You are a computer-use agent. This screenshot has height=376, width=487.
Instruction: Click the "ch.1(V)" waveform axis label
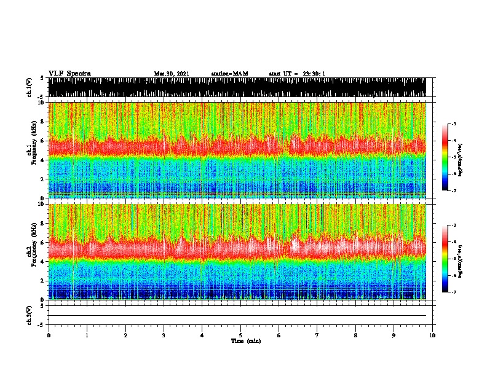(28, 87)
